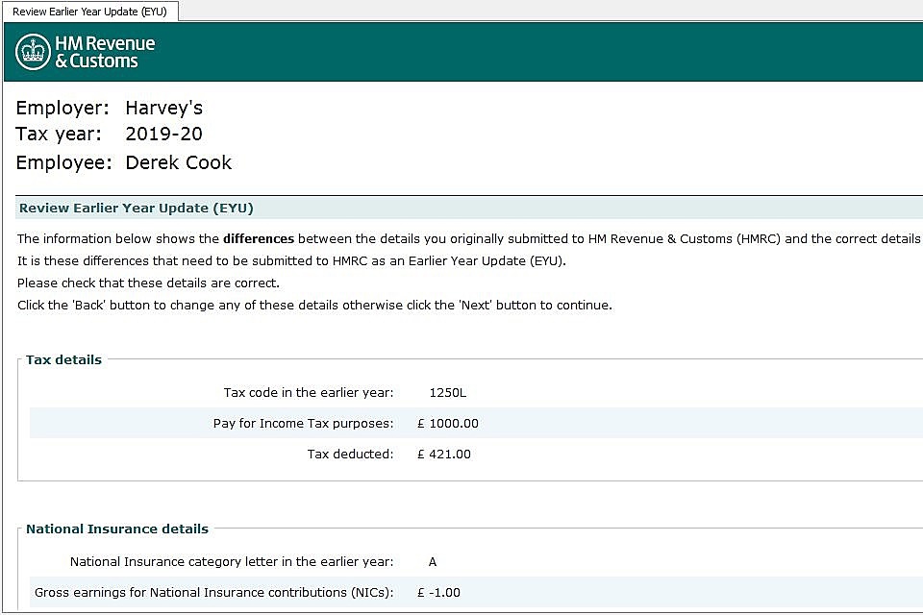Click the 'Pay for Income Tax purposes' label

click(x=303, y=423)
